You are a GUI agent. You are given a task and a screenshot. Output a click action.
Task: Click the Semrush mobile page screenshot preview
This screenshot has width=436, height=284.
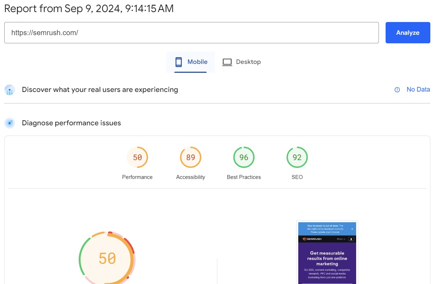click(327, 253)
